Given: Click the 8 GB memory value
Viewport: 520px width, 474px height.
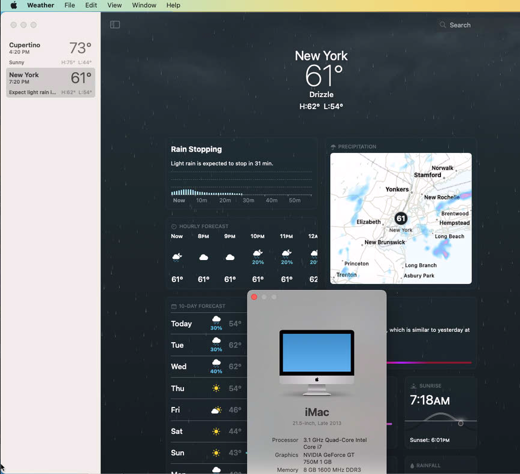Looking at the screenshot, I should click(332, 470).
